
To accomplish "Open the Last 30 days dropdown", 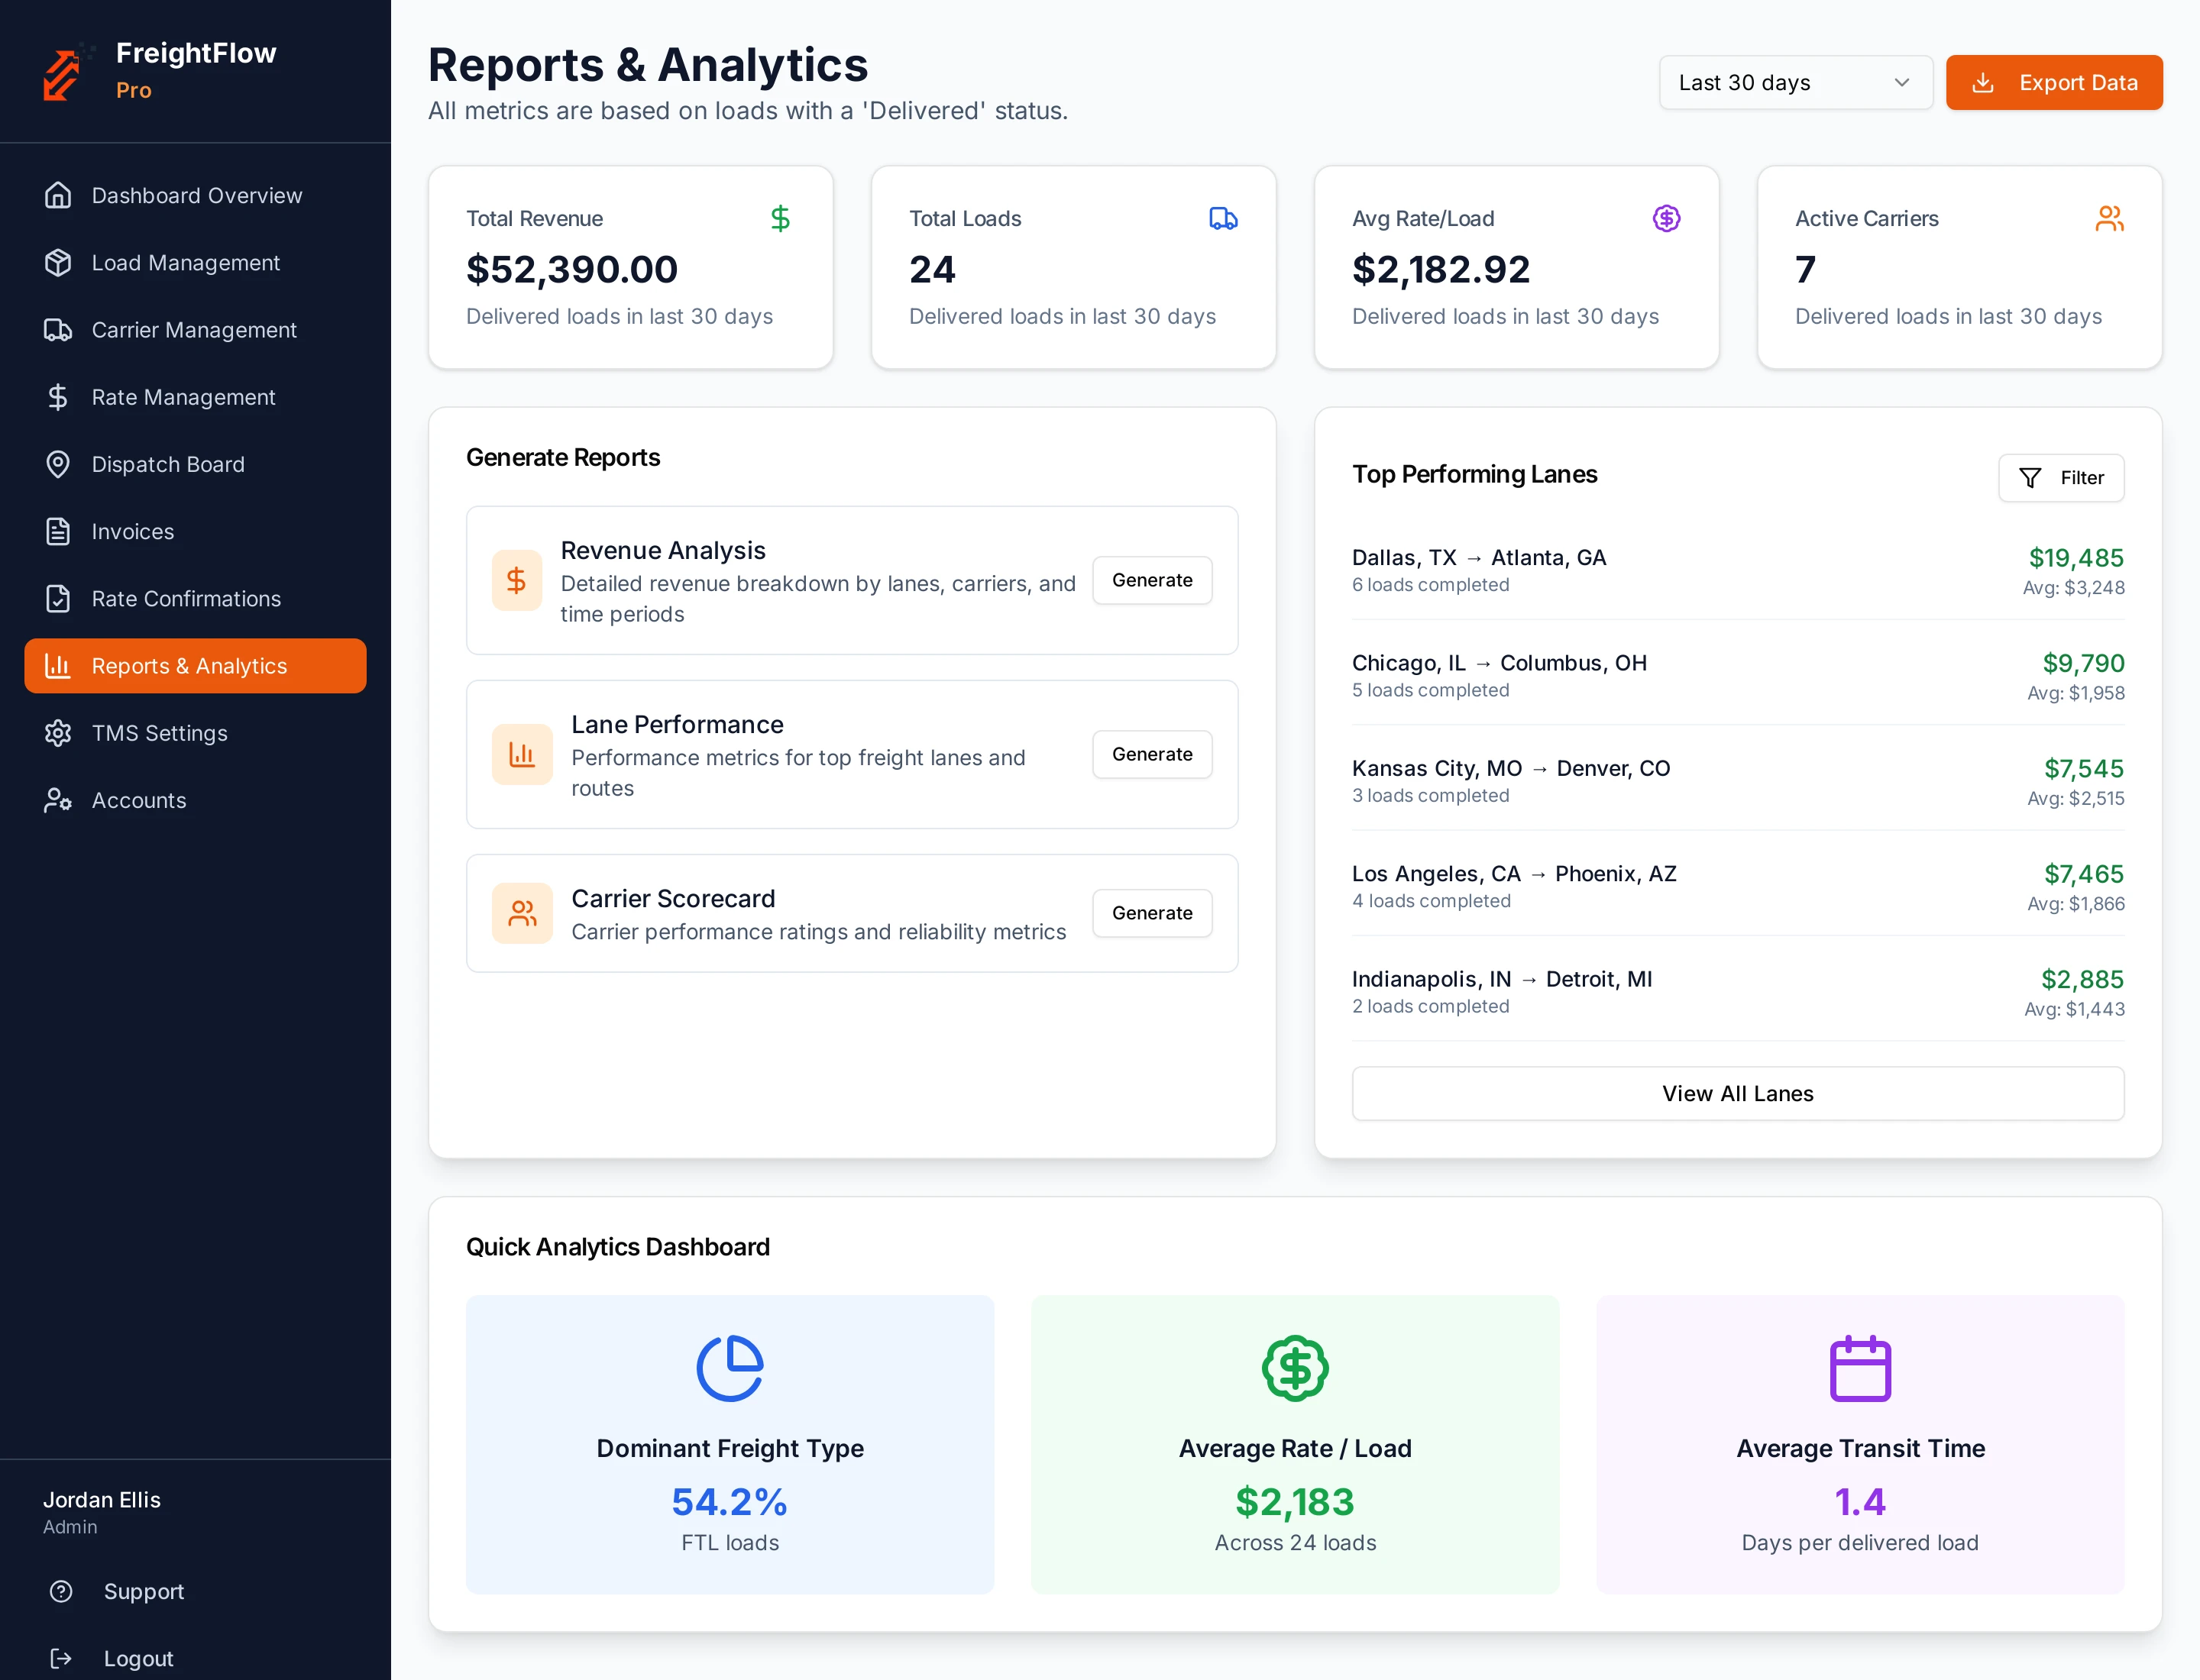I will (x=1795, y=83).
